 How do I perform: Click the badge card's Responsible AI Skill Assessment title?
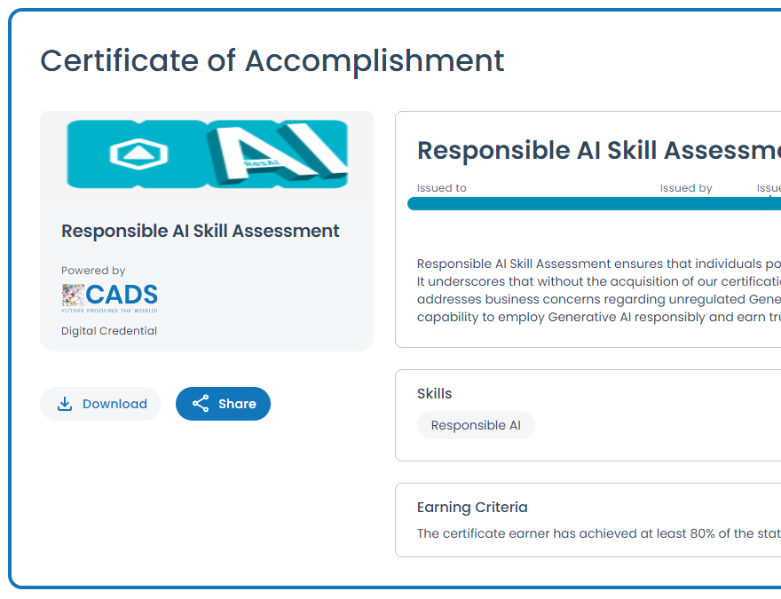pos(201,231)
